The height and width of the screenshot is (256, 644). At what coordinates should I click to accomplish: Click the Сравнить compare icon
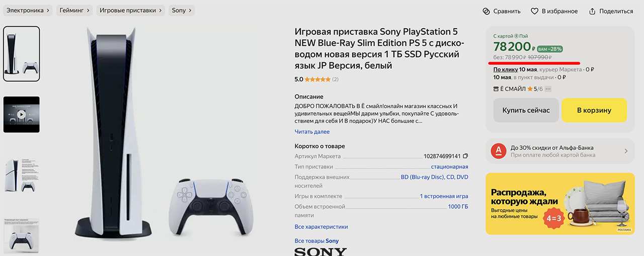pyautogui.click(x=486, y=11)
